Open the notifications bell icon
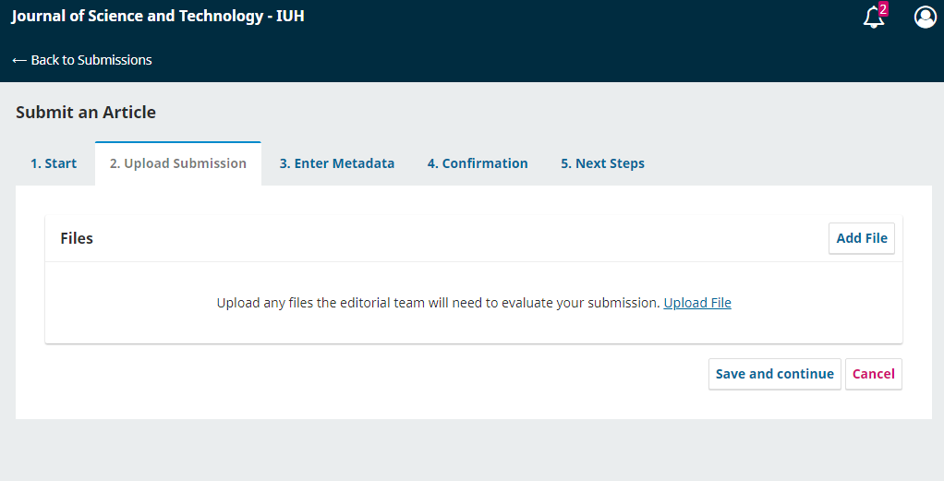This screenshot has height=481, width=944. 873,18
